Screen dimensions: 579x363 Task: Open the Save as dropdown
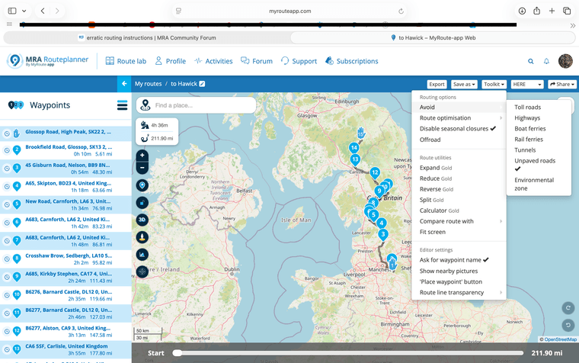[464, 85]
